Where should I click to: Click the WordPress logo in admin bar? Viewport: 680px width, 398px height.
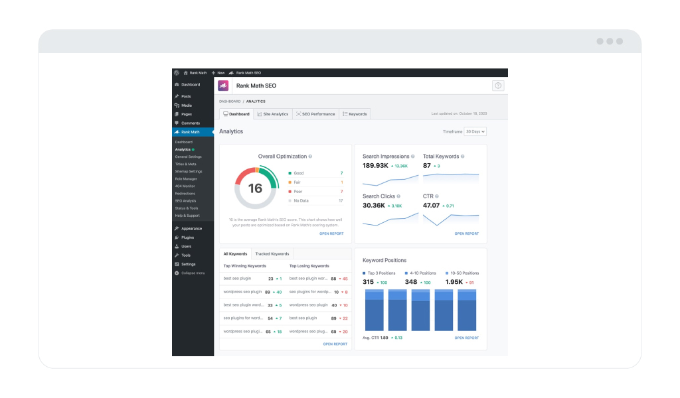pyautogui.click(x=177, y=73)
